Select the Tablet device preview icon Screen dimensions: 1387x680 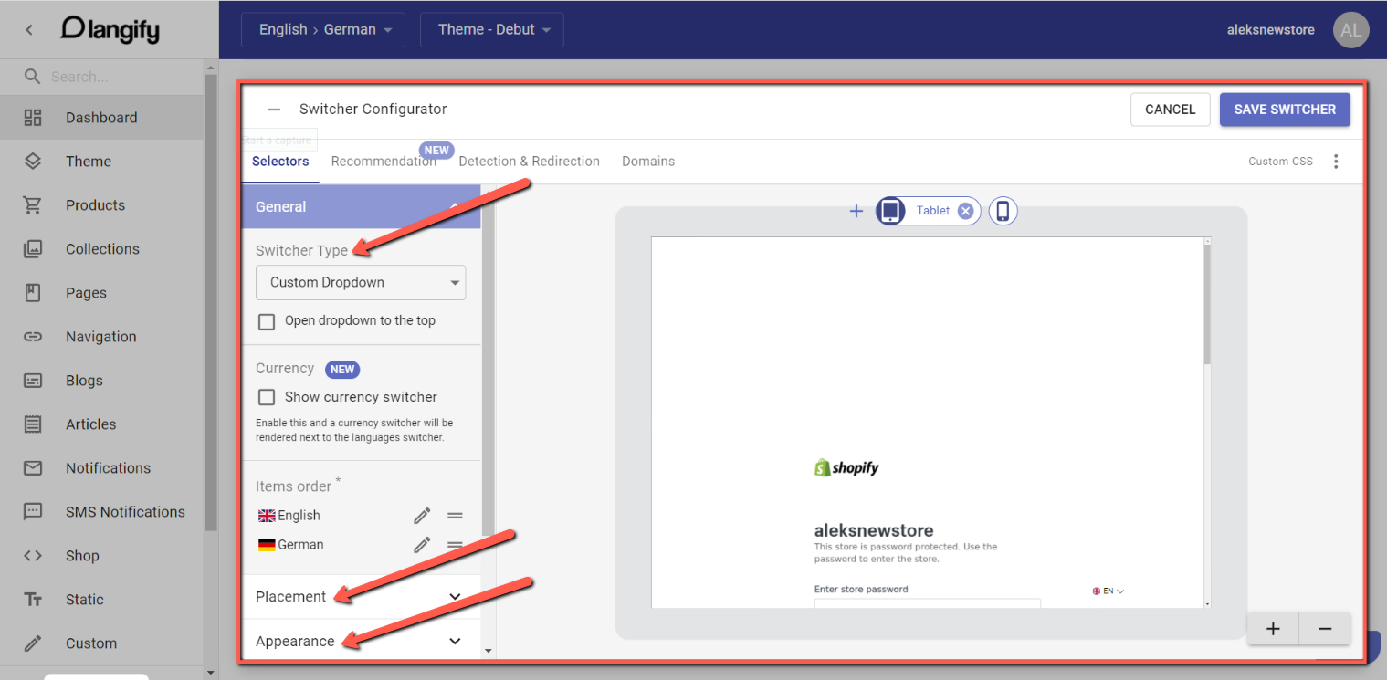pyautogui.click(x=891, y=211)
